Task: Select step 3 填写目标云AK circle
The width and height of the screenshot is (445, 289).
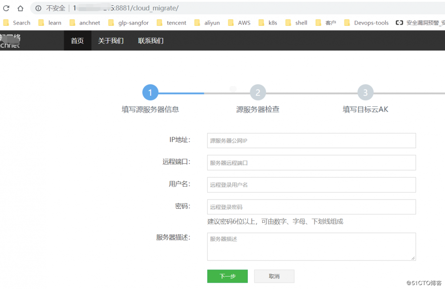Action: [x=365, y=92]
